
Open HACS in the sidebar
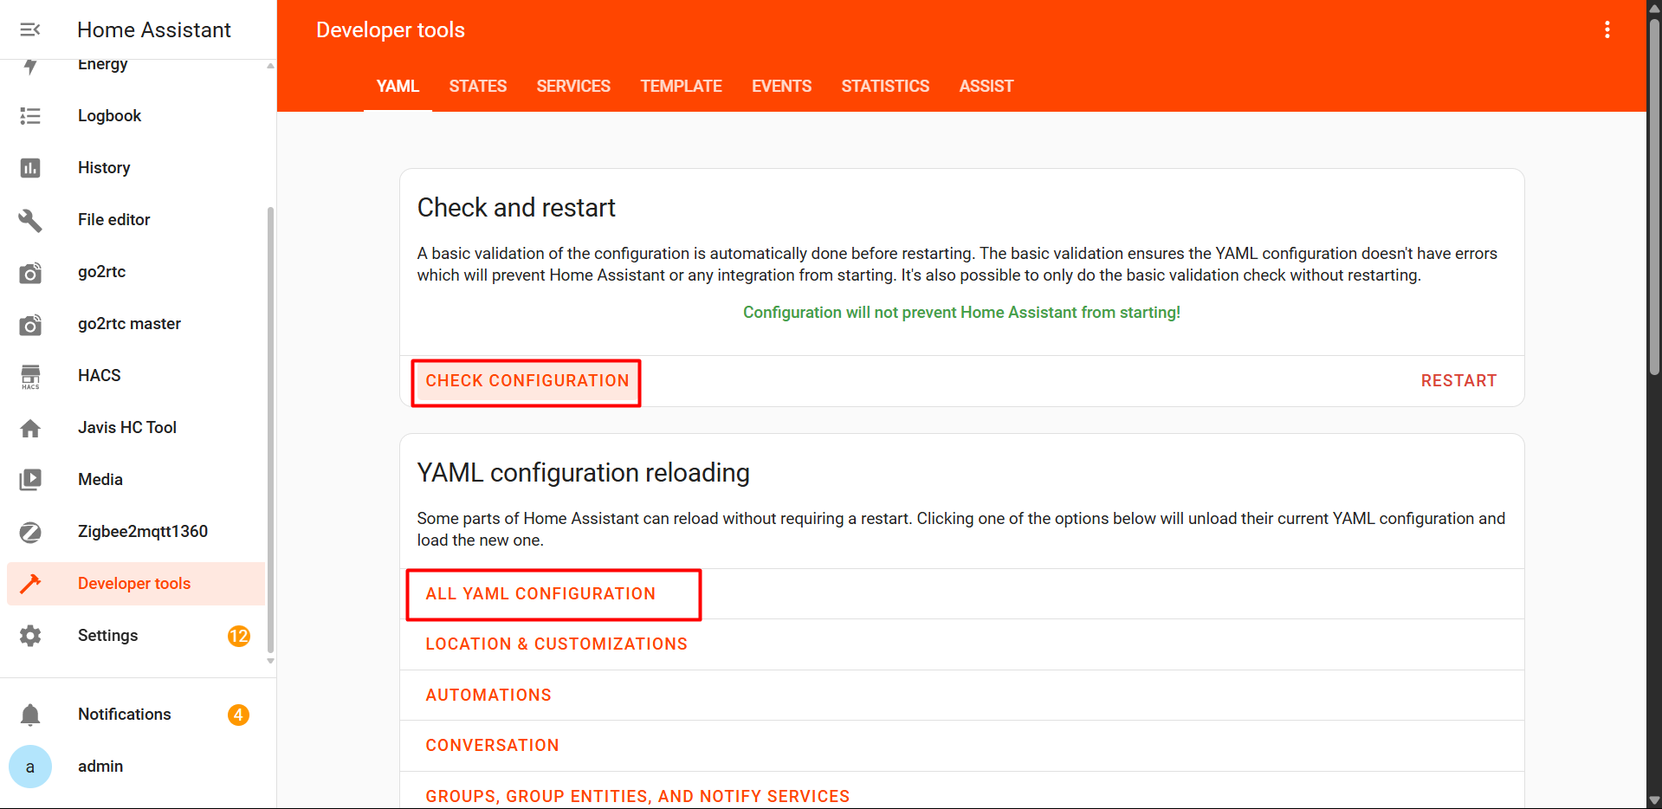tap(136, 376)
